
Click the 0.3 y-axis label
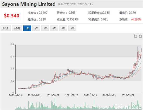pyautogui.click(x=12, y=57)
